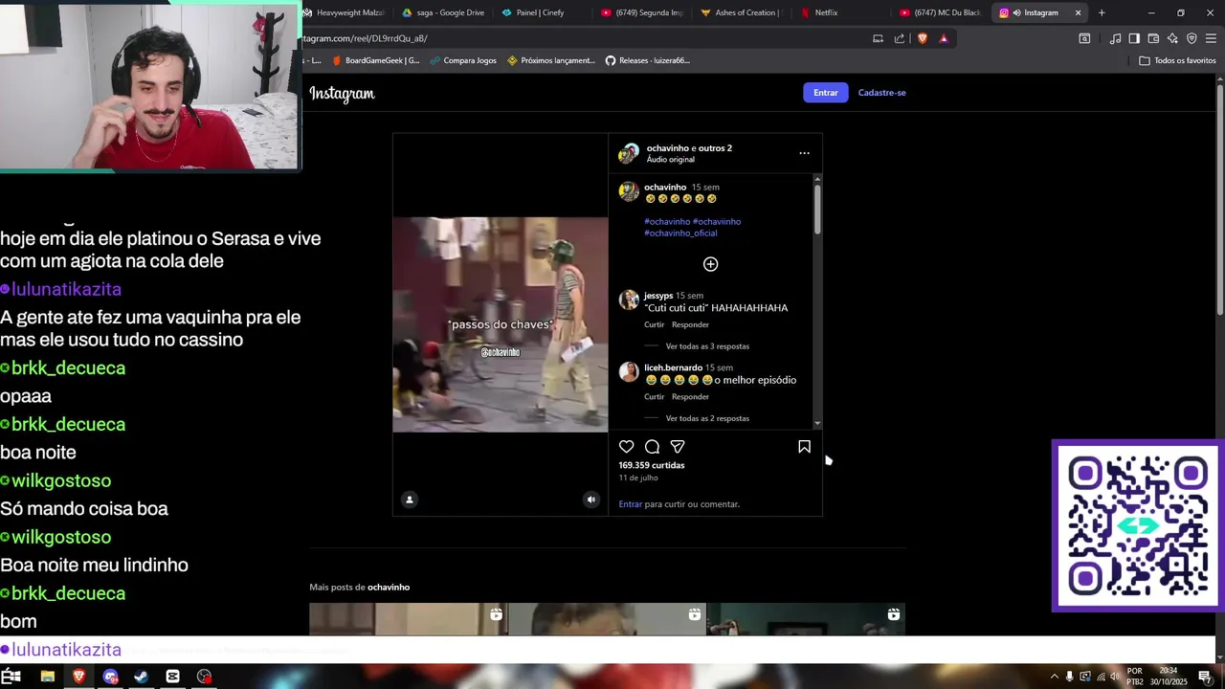This screenshot has height=689, width=1225.
Task: Show tagged people icon on the reel
Action: click(x=410, y=500)
